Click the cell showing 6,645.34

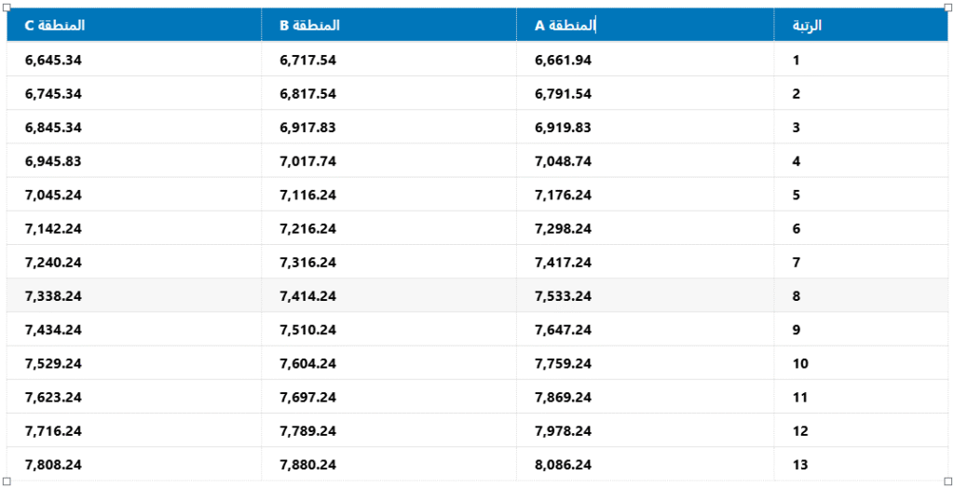[x=53, y=61]
